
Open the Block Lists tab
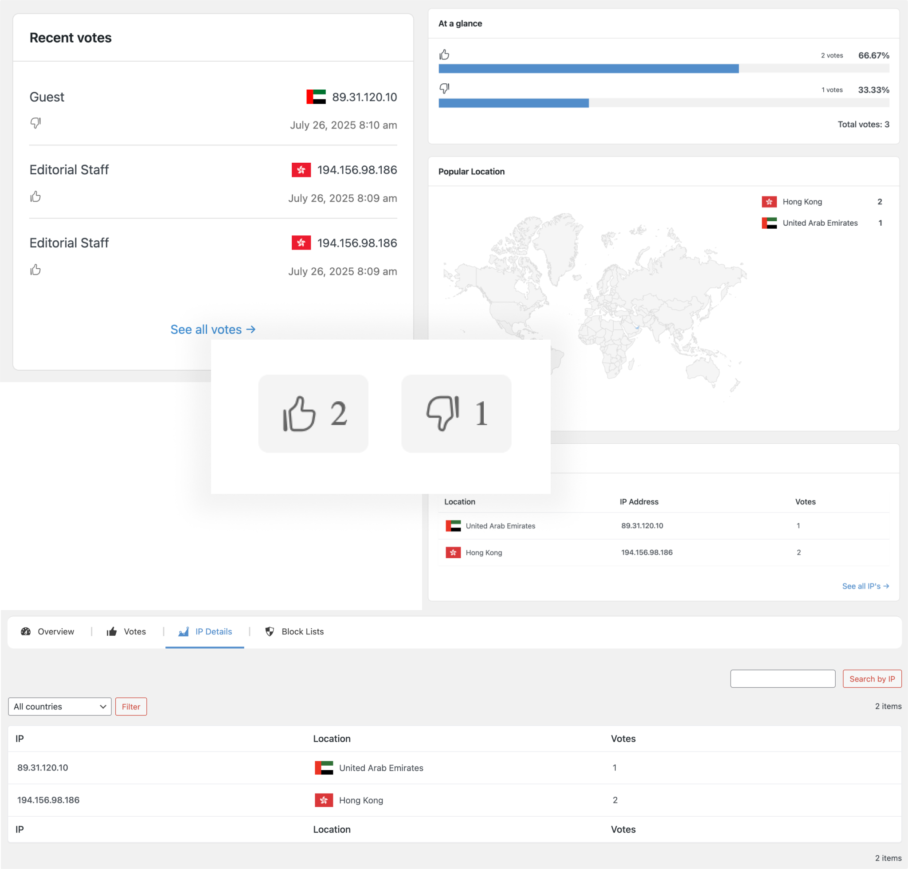(x=302, y=631)
